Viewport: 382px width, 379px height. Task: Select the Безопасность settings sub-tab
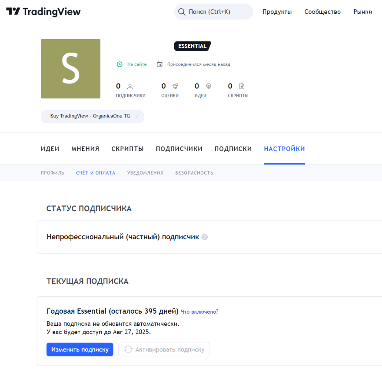(x=194, y=173)
